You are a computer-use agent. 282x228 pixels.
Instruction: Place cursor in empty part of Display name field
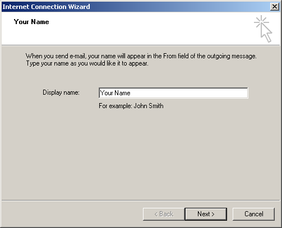click(x=189, y=93)
